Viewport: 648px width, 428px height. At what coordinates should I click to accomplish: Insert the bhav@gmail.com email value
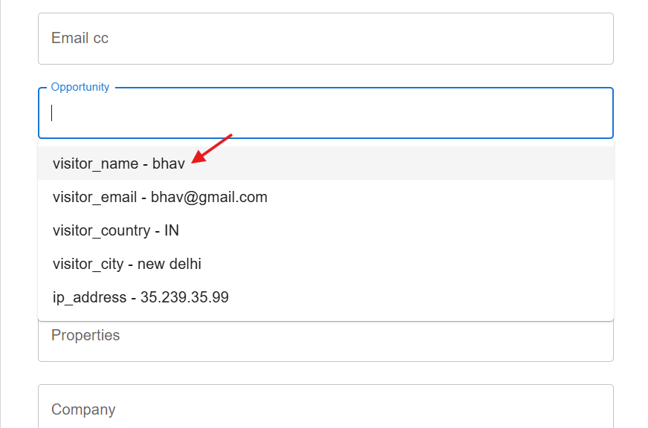209,197
